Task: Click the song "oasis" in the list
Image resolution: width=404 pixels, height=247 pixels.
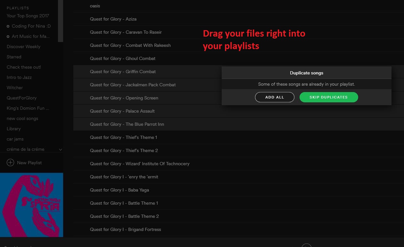Action: point(95,6)
